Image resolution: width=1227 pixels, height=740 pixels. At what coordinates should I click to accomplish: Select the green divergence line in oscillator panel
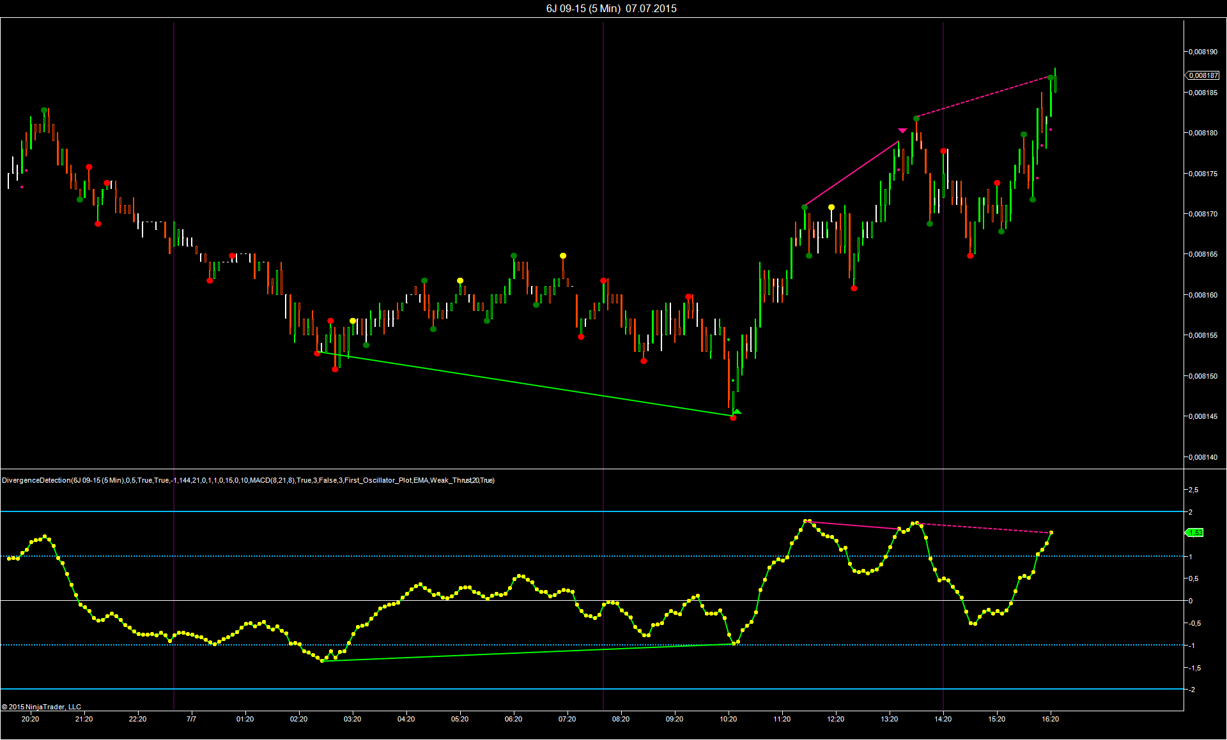[x=527, y=652]
